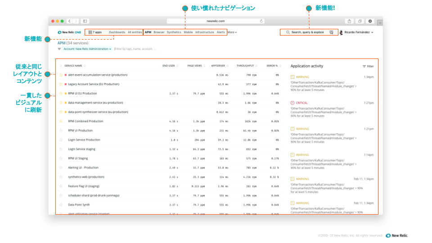
Task: Show all tabs overview icon
Action: pyautogui.click(x=360, y=21)
